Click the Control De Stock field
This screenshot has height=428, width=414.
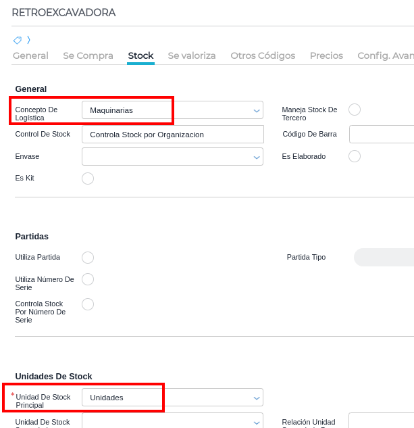(x=172, y=135)
